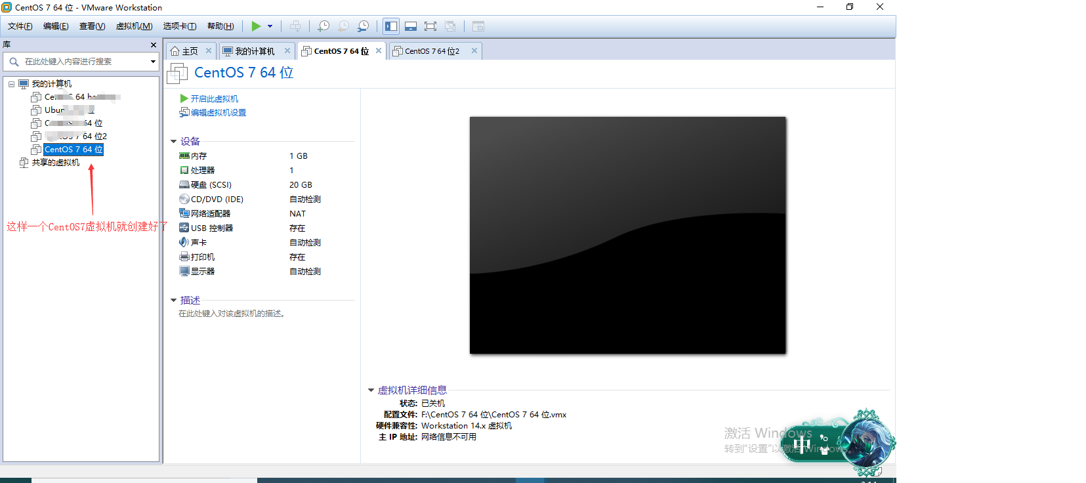Close the 我的计算机 tab
Screen dimensions: 1086x483
[x=287, y=51]
